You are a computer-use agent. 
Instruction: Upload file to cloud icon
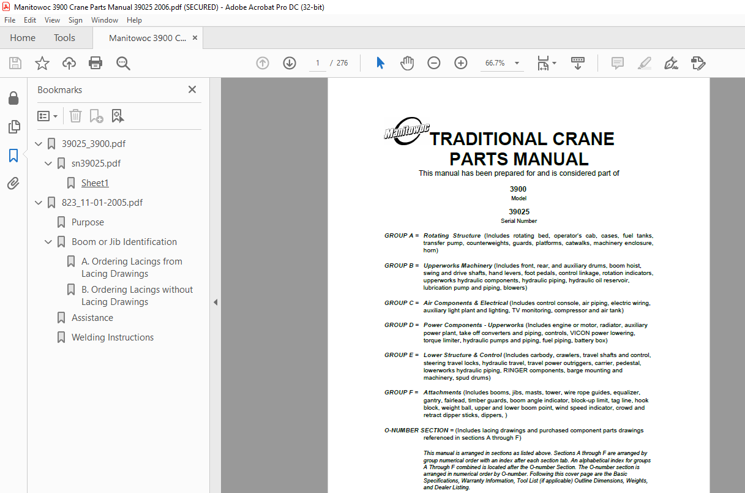(x=69, y=63)
